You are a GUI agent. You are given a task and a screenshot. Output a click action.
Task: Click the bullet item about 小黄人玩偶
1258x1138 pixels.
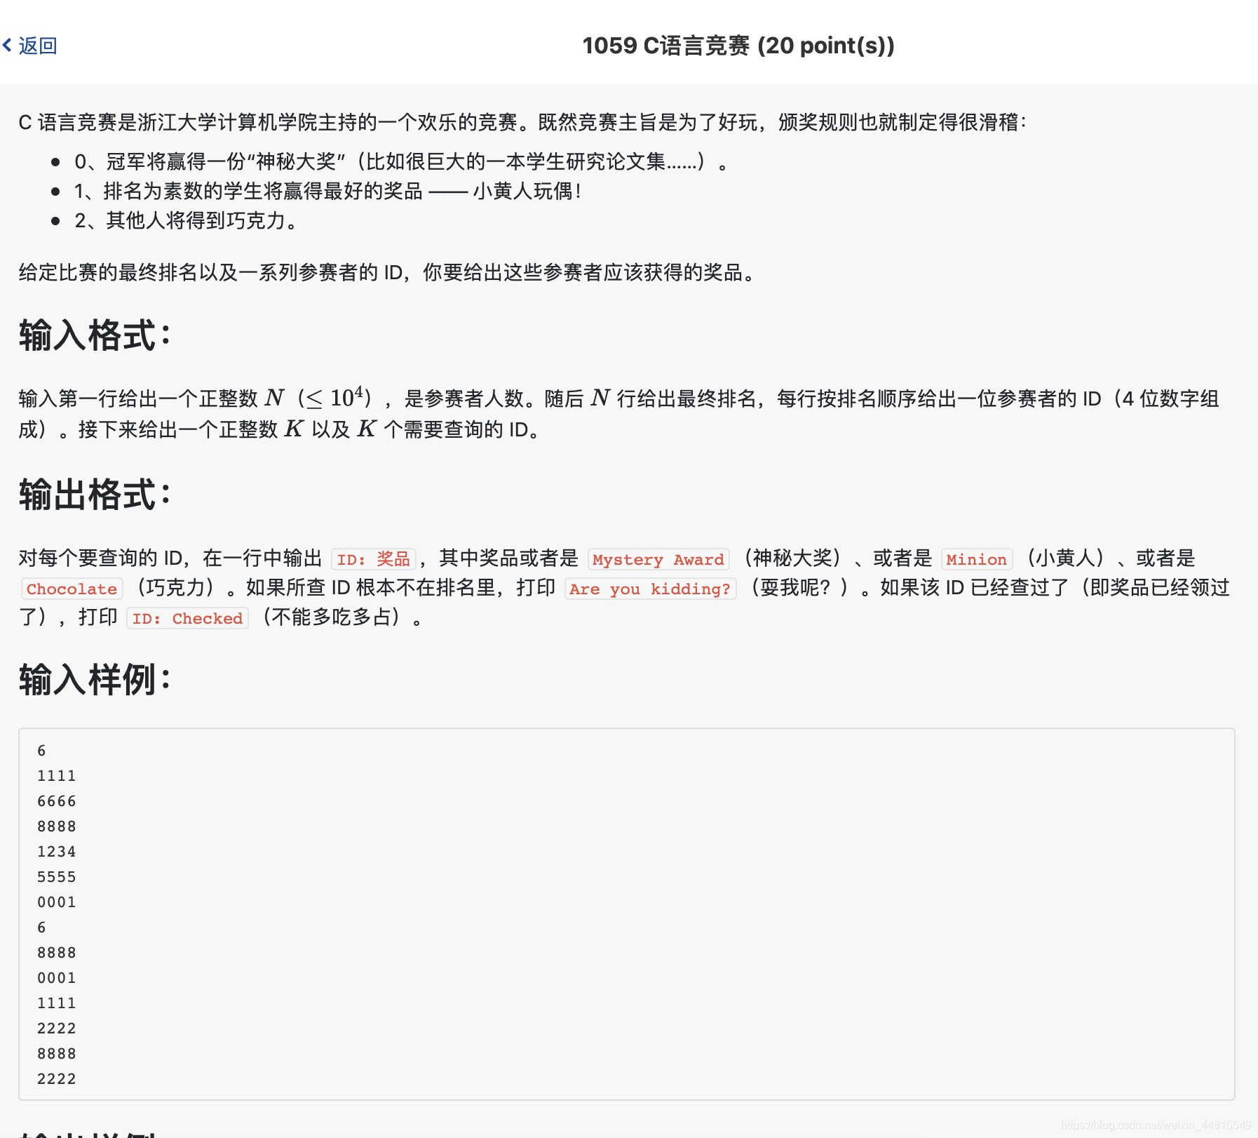click(x=328, y=192)
